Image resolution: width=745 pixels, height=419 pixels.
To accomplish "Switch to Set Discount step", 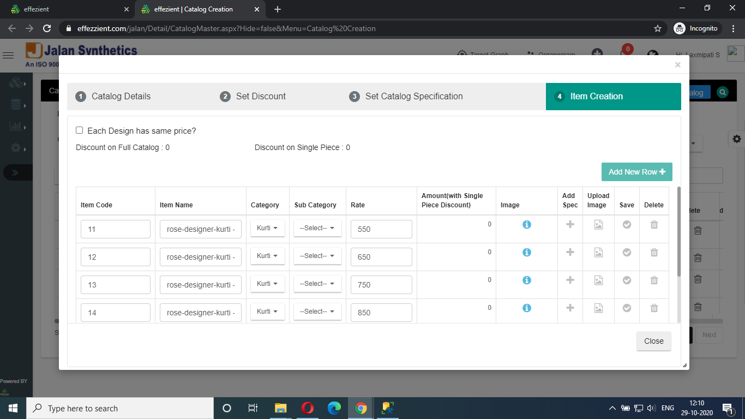I will (x=260, y=97).
